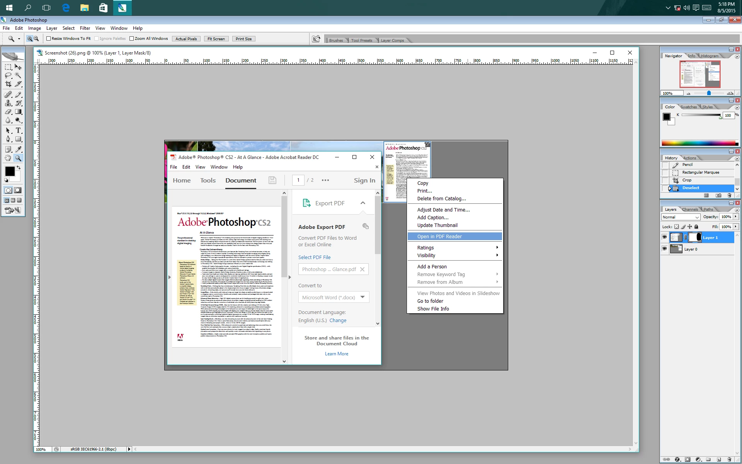Viewport: 742px width, 464px height.
Task: Click the Delete layer trash icon
Action: 730,459
